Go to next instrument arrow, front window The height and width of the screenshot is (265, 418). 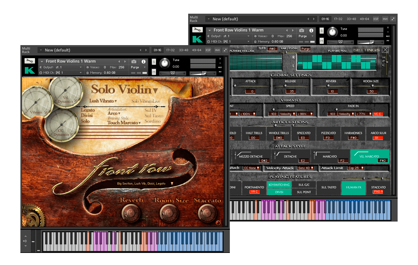click(x=124, y=61)
